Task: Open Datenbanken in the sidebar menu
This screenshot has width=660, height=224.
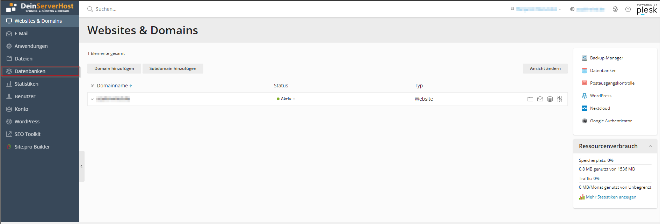Action: (x=30, y=71)
